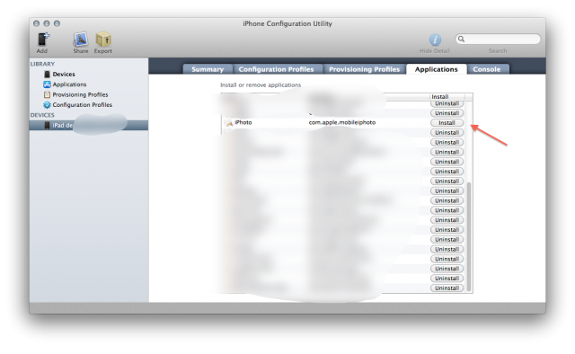575x354 pixels.
Task: Click Install button for iPhoto
Action: click(x=447, y=123)
